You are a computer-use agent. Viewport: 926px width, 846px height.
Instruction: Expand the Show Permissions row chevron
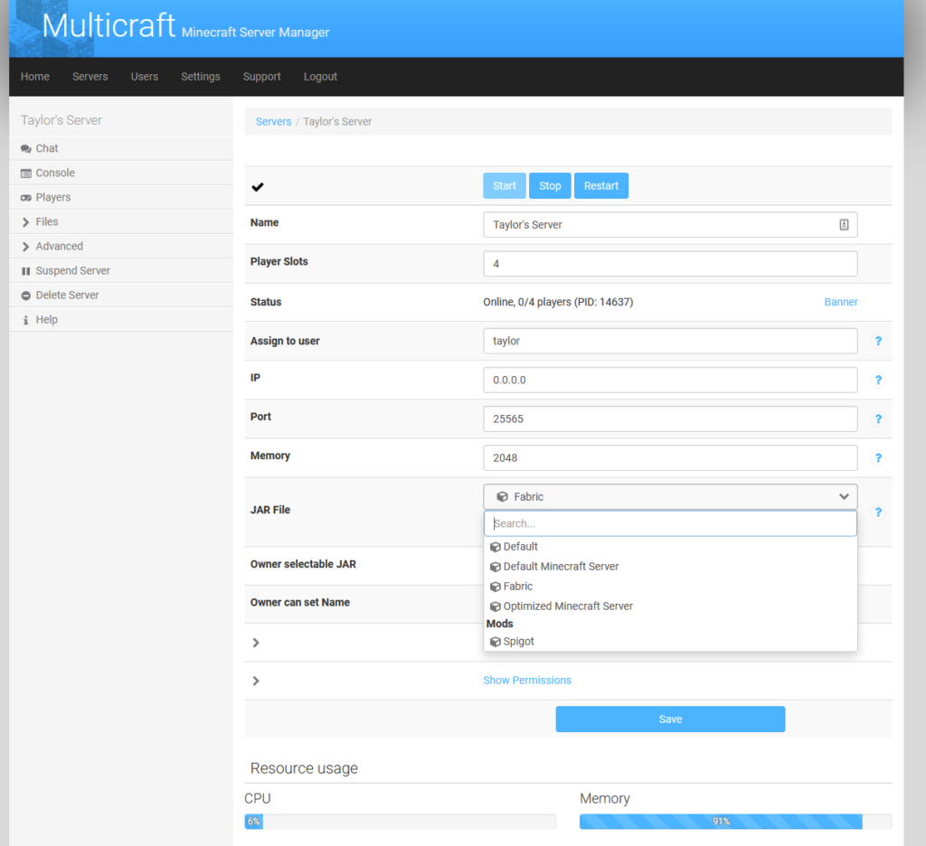(255, 680)
